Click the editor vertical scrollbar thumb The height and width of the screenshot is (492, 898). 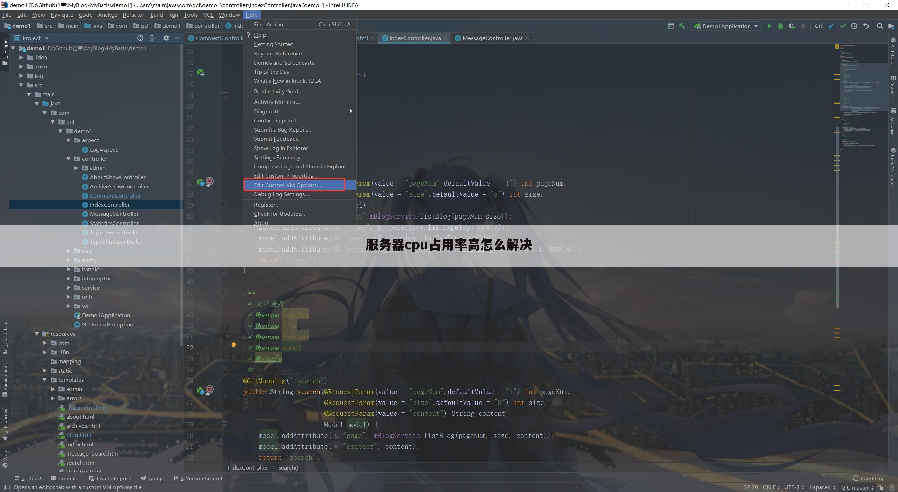(x=838, y=218)
